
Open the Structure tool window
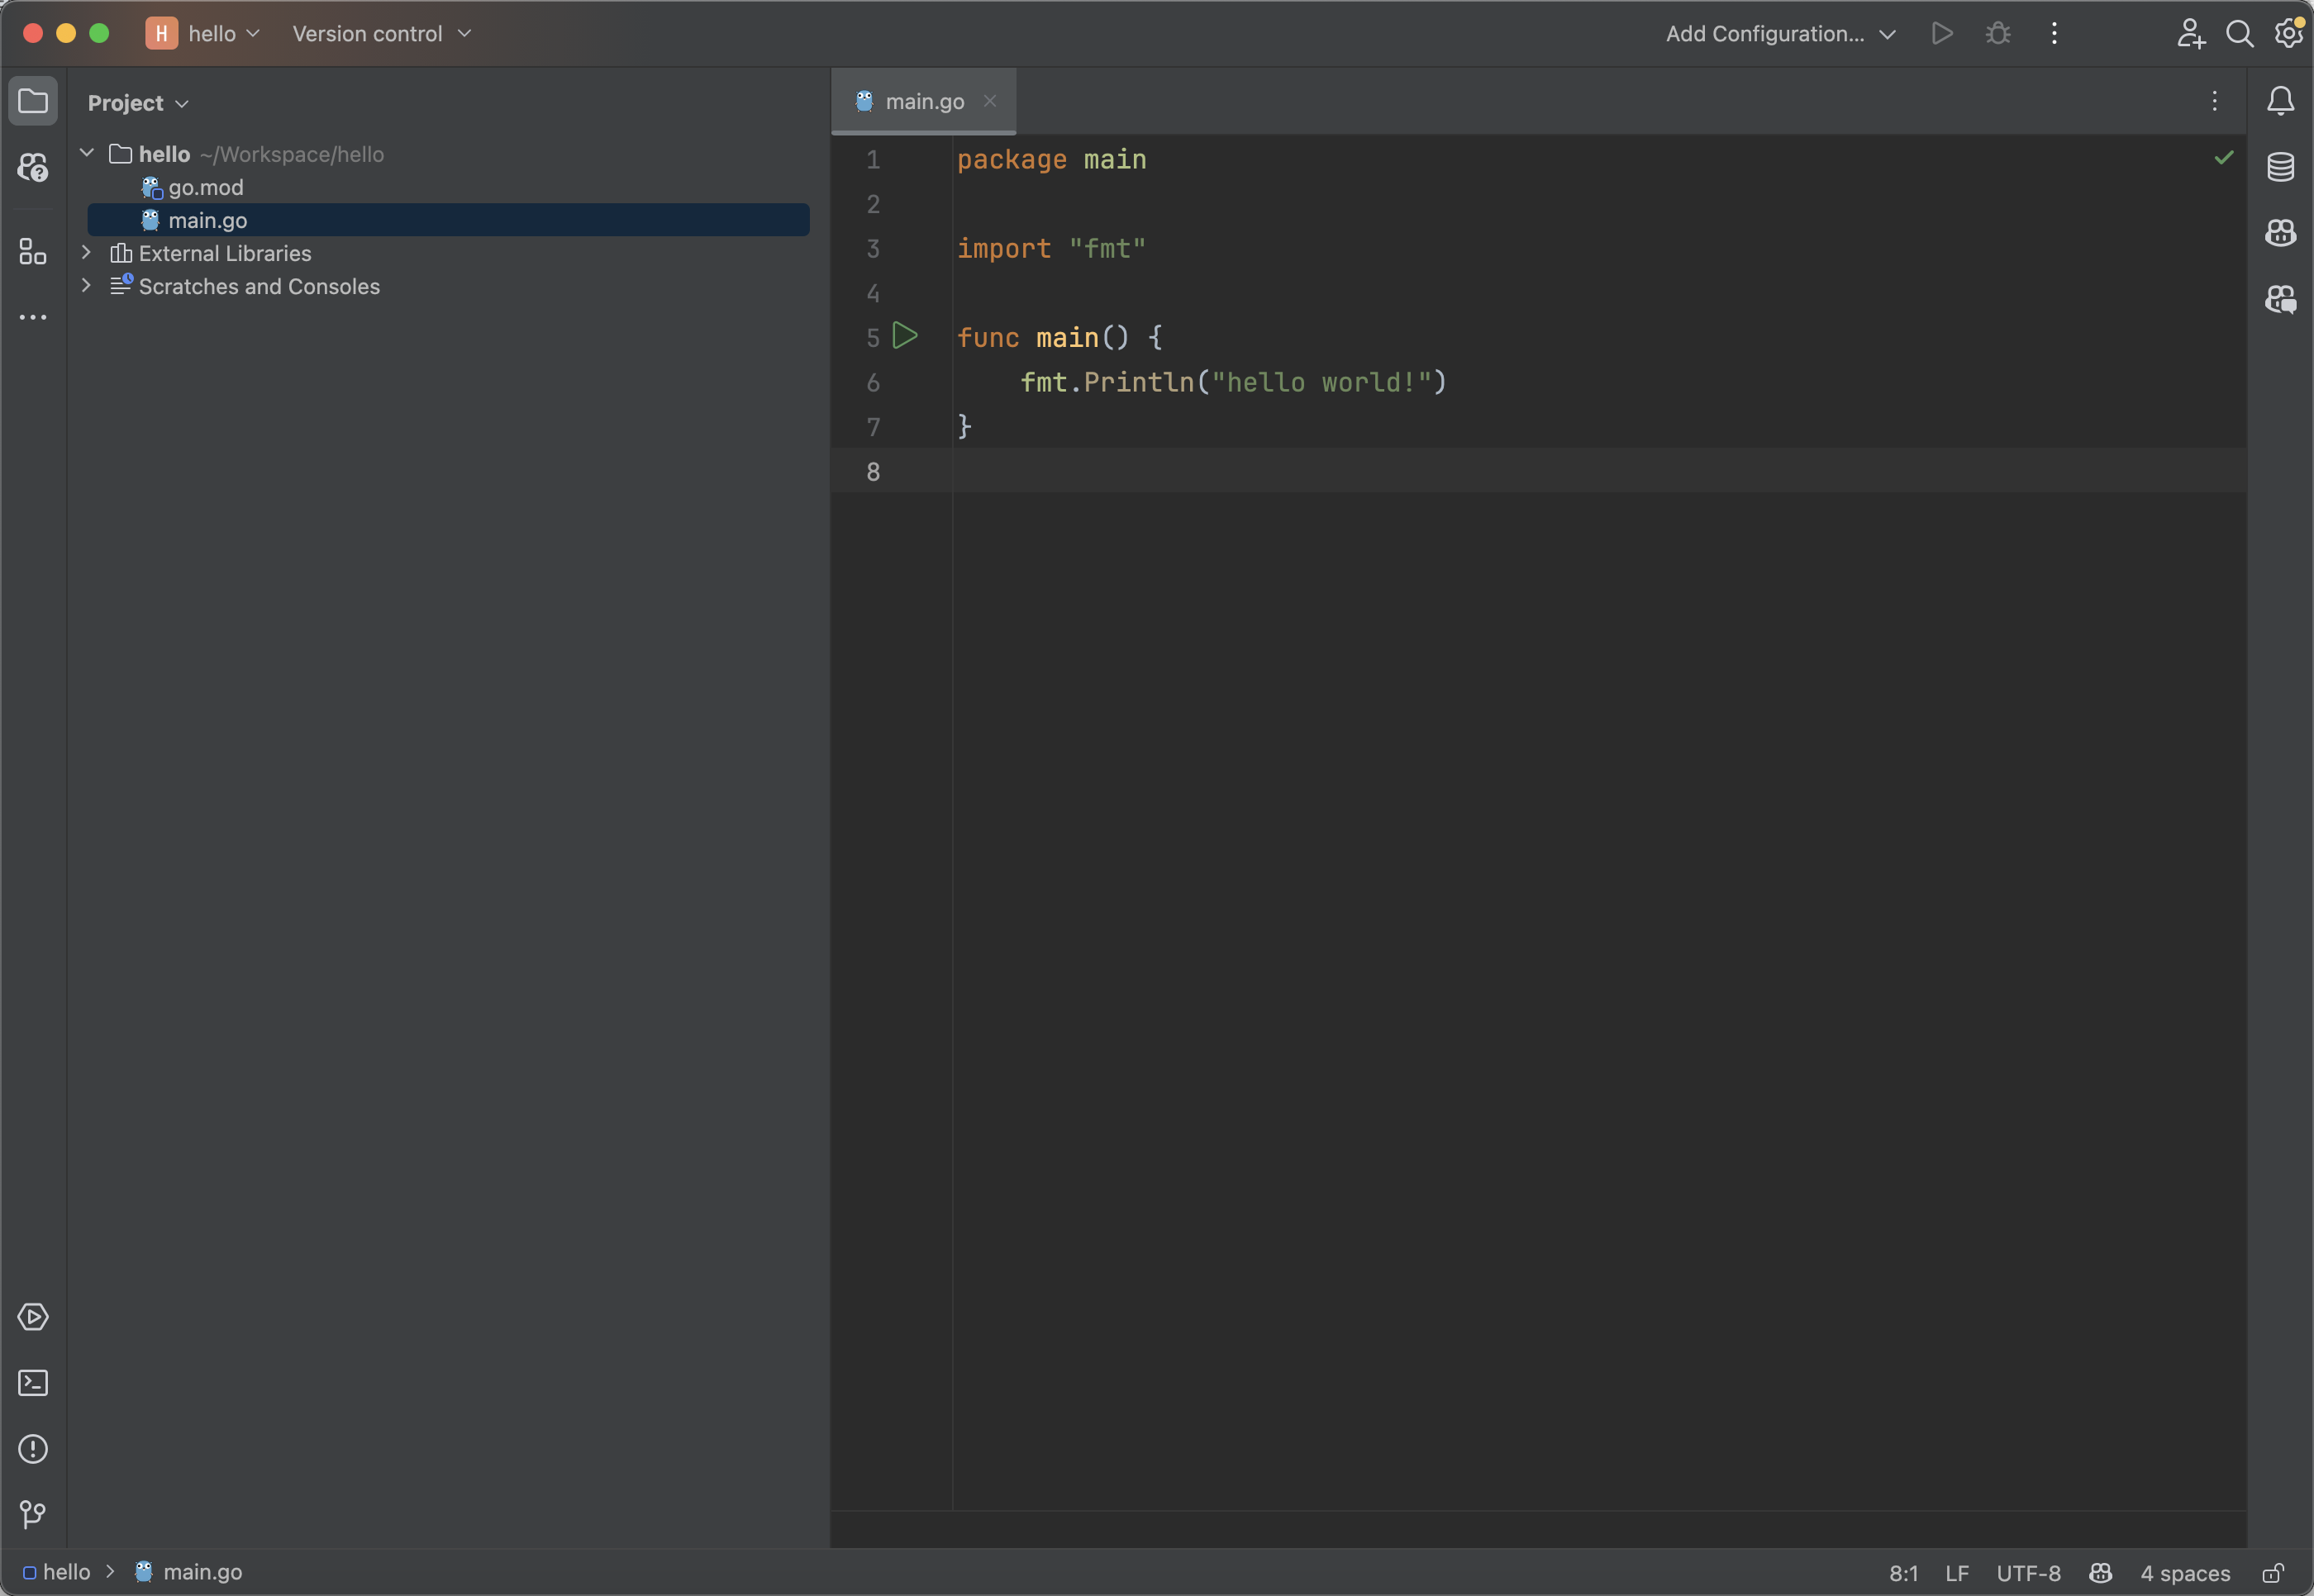(33, 251)
